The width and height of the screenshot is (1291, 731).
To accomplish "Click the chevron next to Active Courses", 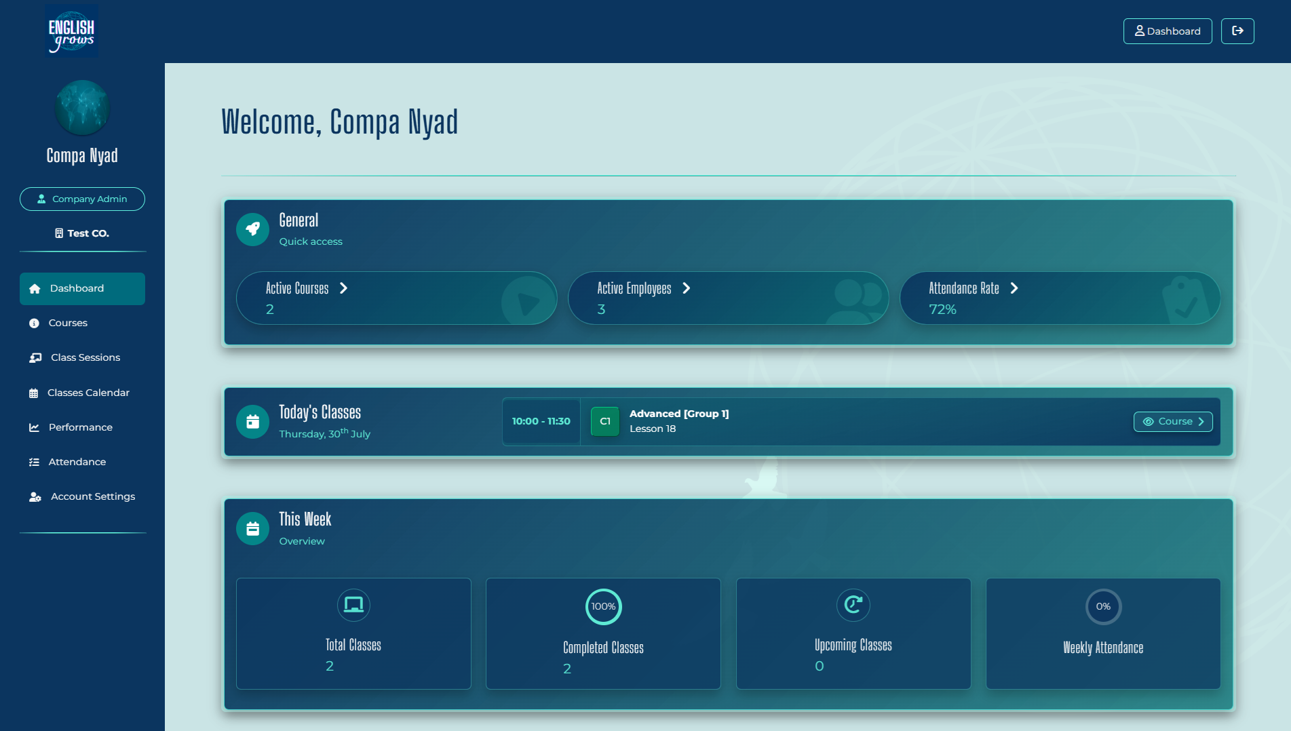I will click(x=343, y=288).
